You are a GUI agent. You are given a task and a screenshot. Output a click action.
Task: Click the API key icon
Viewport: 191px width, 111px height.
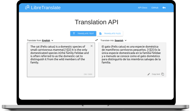pyautogui.click(x=164, y=8)
